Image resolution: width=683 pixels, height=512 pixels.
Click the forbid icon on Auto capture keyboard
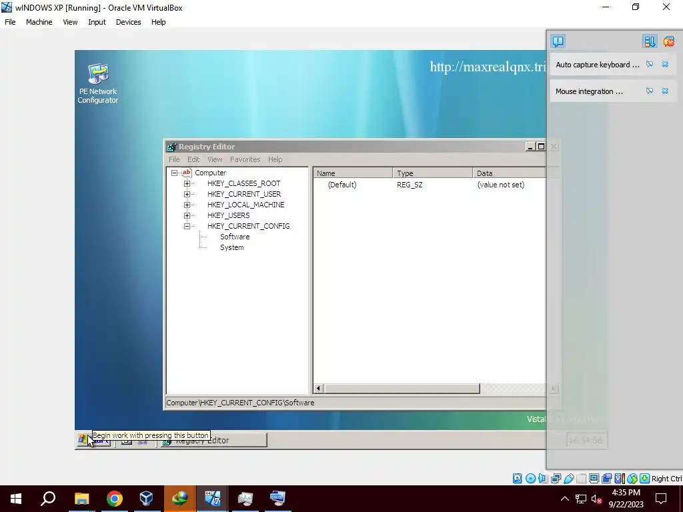point(650,65)
